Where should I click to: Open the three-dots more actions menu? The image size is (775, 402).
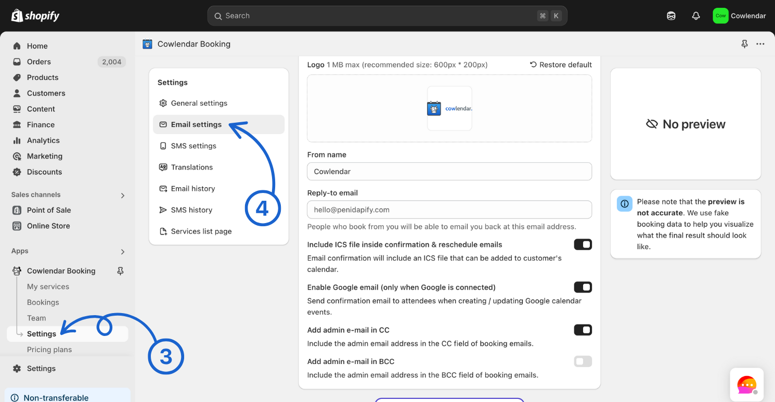tap(760, 44)
